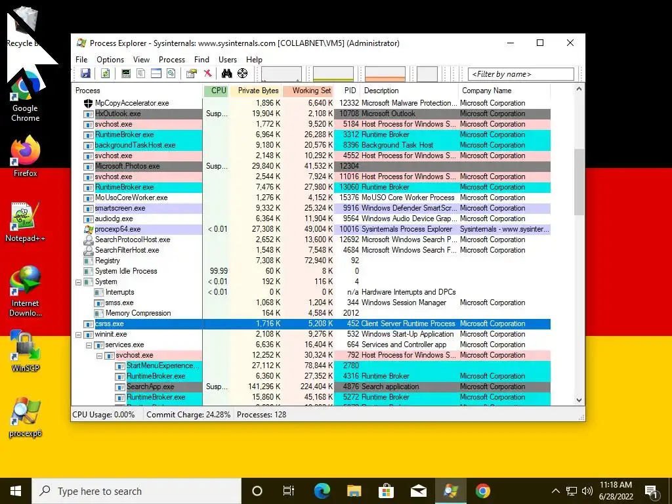Viewport: 672px width, 504px height.
Task: Select the SearchApp.exe process row
Action: tap(311, 387)
